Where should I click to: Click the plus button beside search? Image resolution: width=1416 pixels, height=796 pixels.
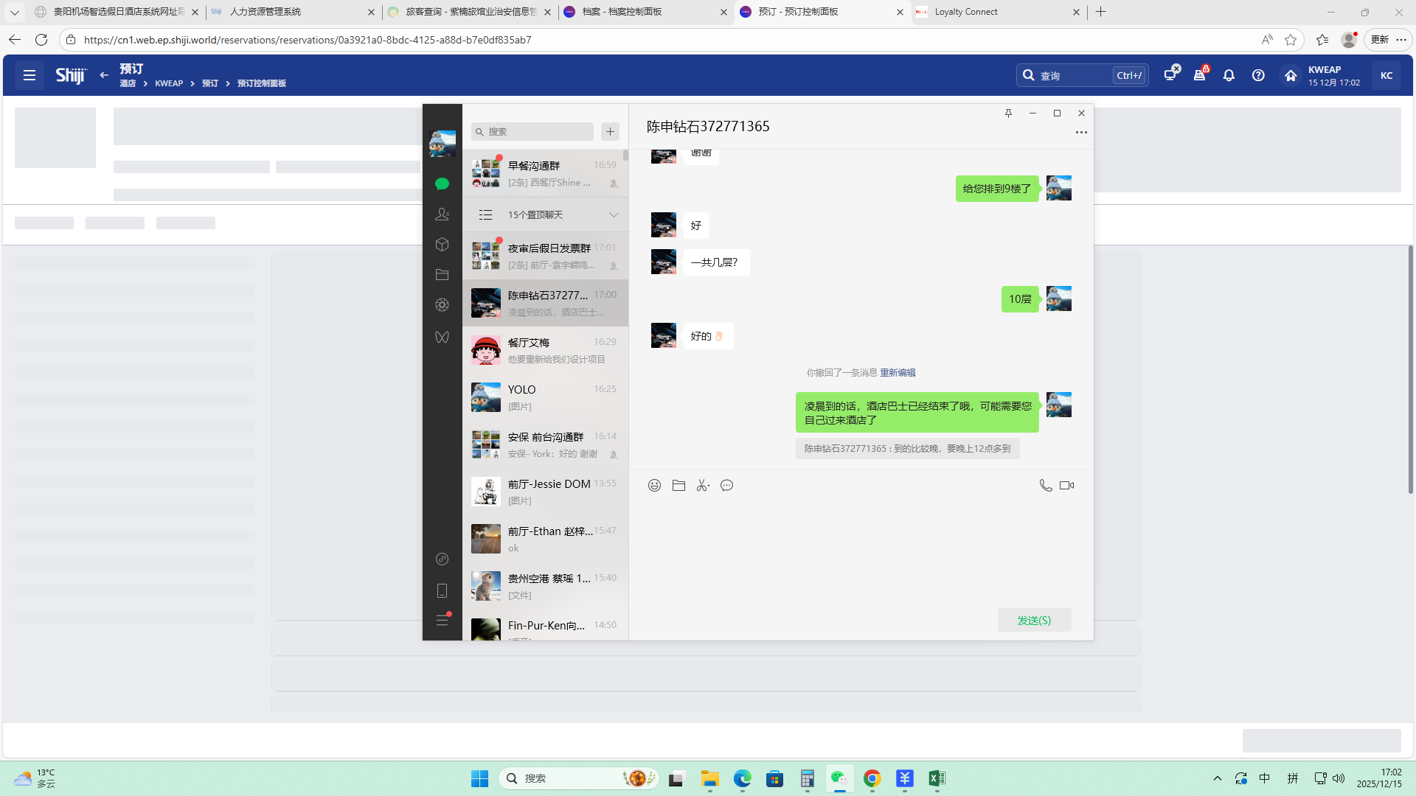pyautogui.click(x=610, y=131)
